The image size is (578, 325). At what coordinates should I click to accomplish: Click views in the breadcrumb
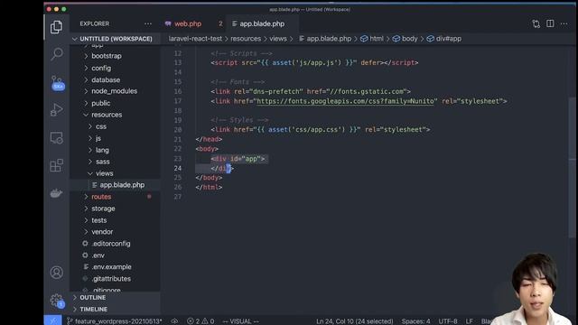[278, 39]
